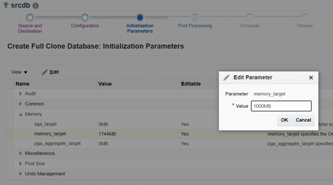Close the Edit Parameter dialog
This screenshot has width=333, height=185.
pos(311,78)
